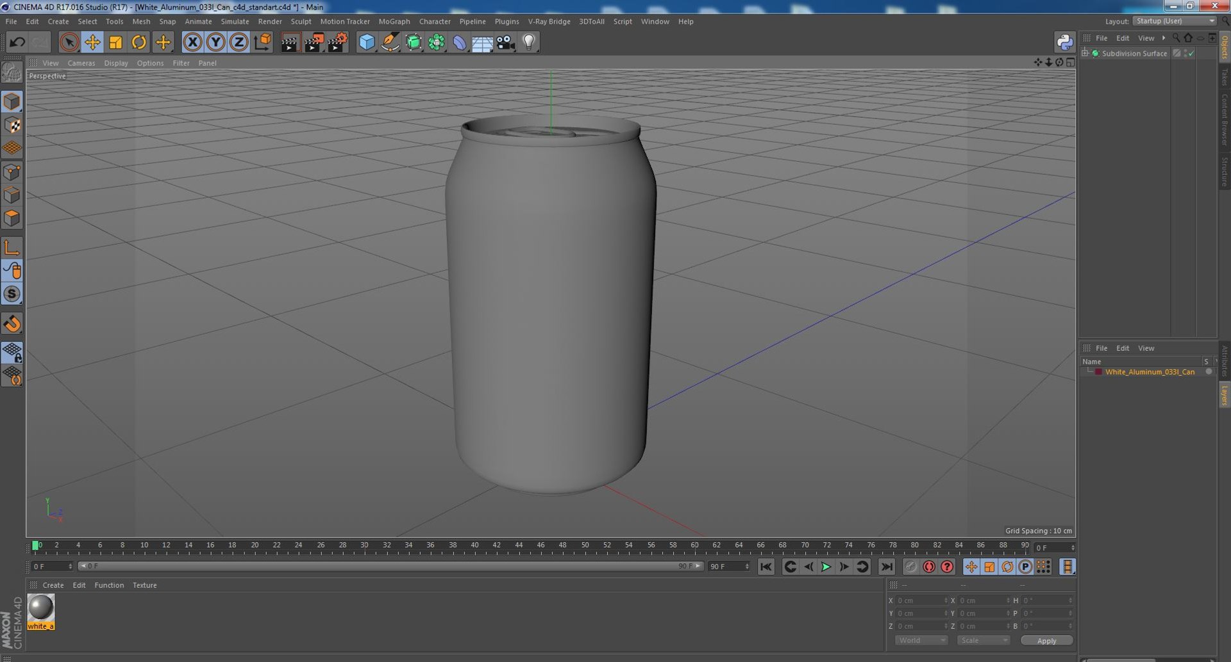Open Edit Render Settings
The width and height of the screenshot is (1231, 662).
coord(337,42)
